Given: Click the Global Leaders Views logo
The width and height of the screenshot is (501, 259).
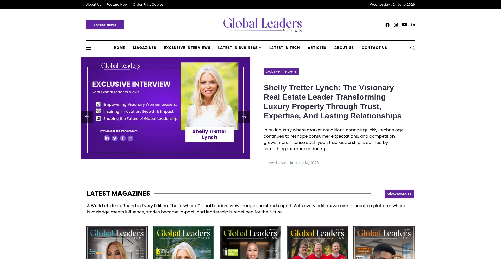Looking at the screenshot, I should (x=263, y=25).
